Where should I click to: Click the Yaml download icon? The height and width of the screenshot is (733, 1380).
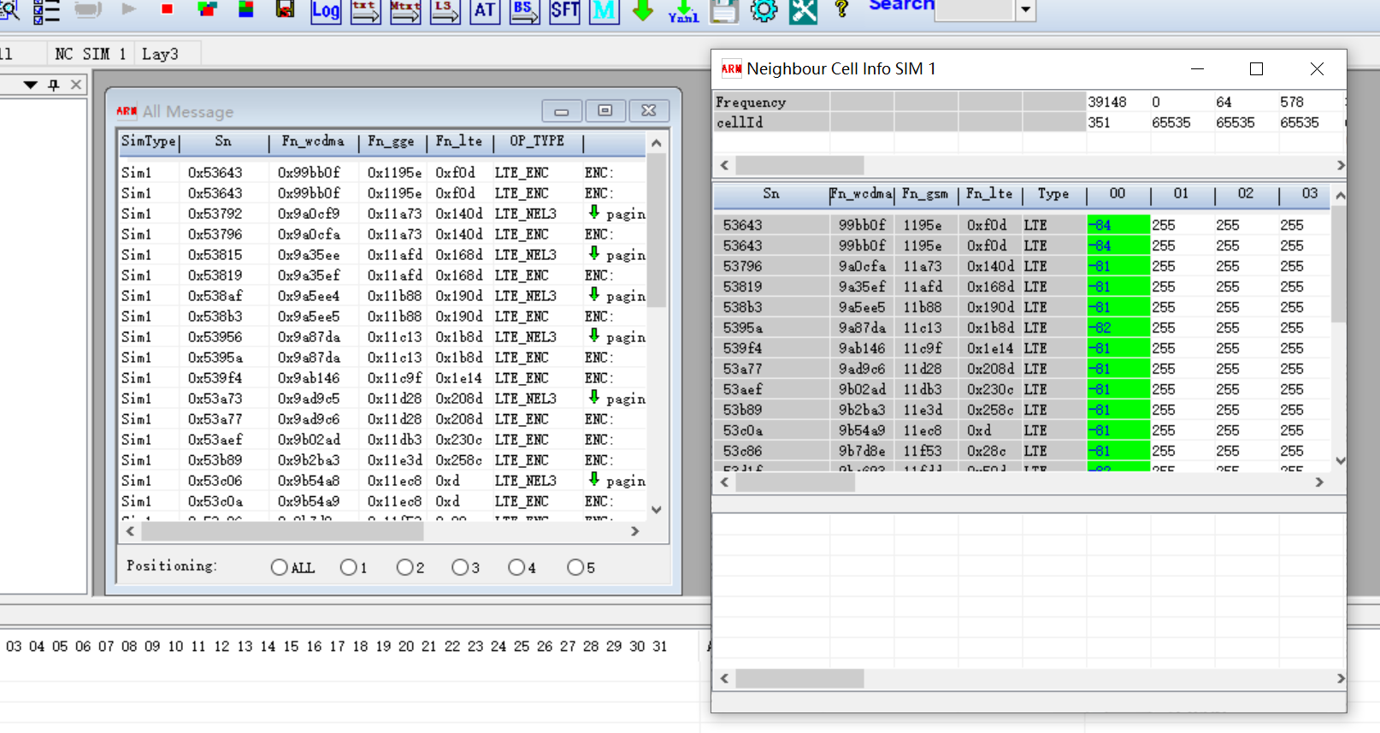point(683,11)
